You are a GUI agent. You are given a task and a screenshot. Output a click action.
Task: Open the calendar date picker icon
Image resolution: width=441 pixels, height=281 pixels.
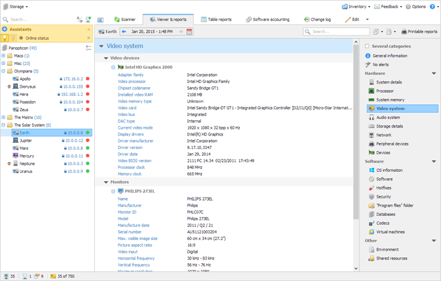click(x=189, y=31)
